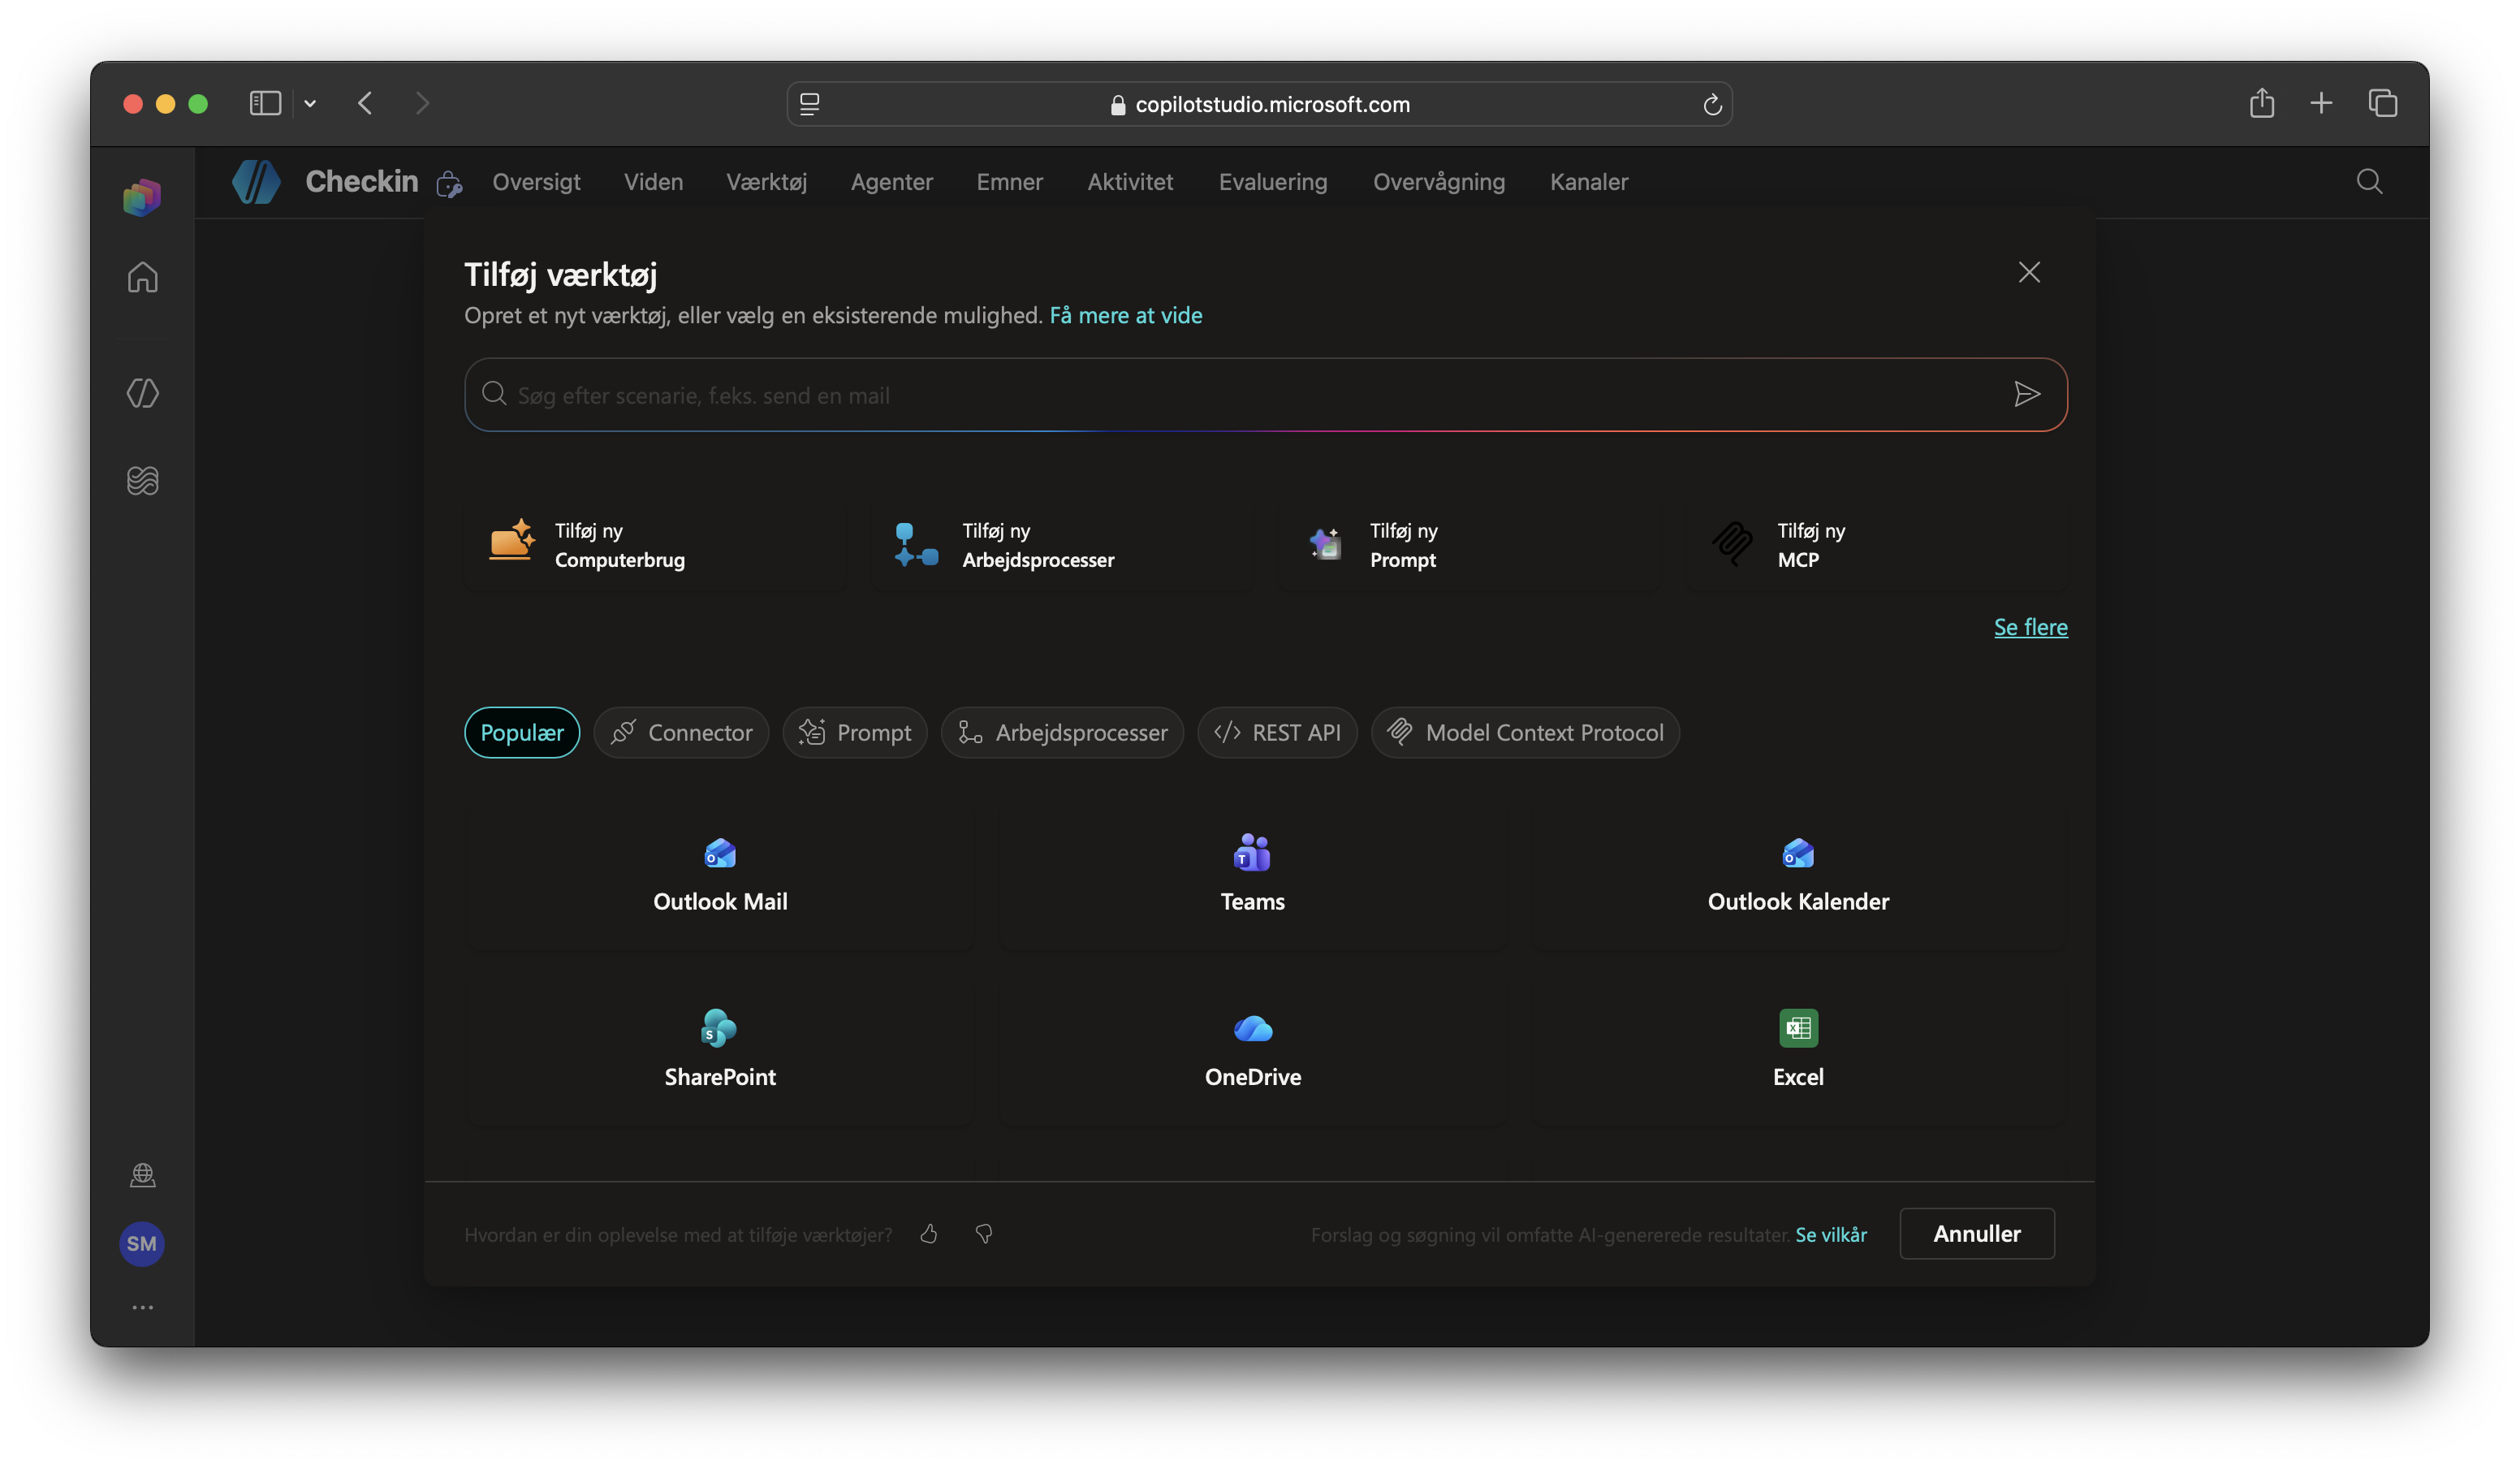Switch to the Viden tab
The image size is (2520, 1470).
(x=653, y=182)
